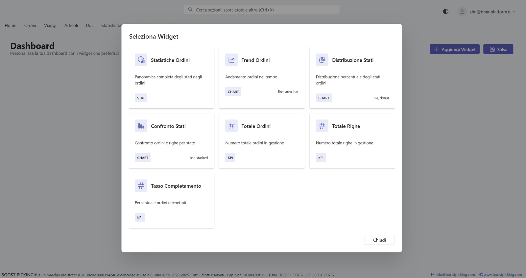Click the CHART tag on Confronto Stati
Viewport: 526px width, 278px height.
143,158
